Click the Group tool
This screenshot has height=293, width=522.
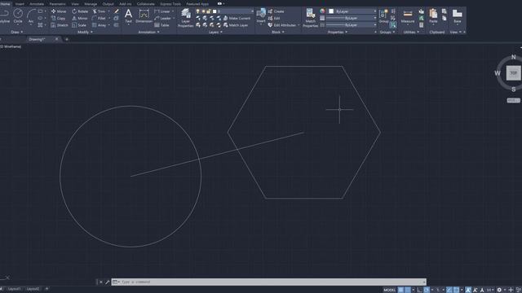point(383,16)
